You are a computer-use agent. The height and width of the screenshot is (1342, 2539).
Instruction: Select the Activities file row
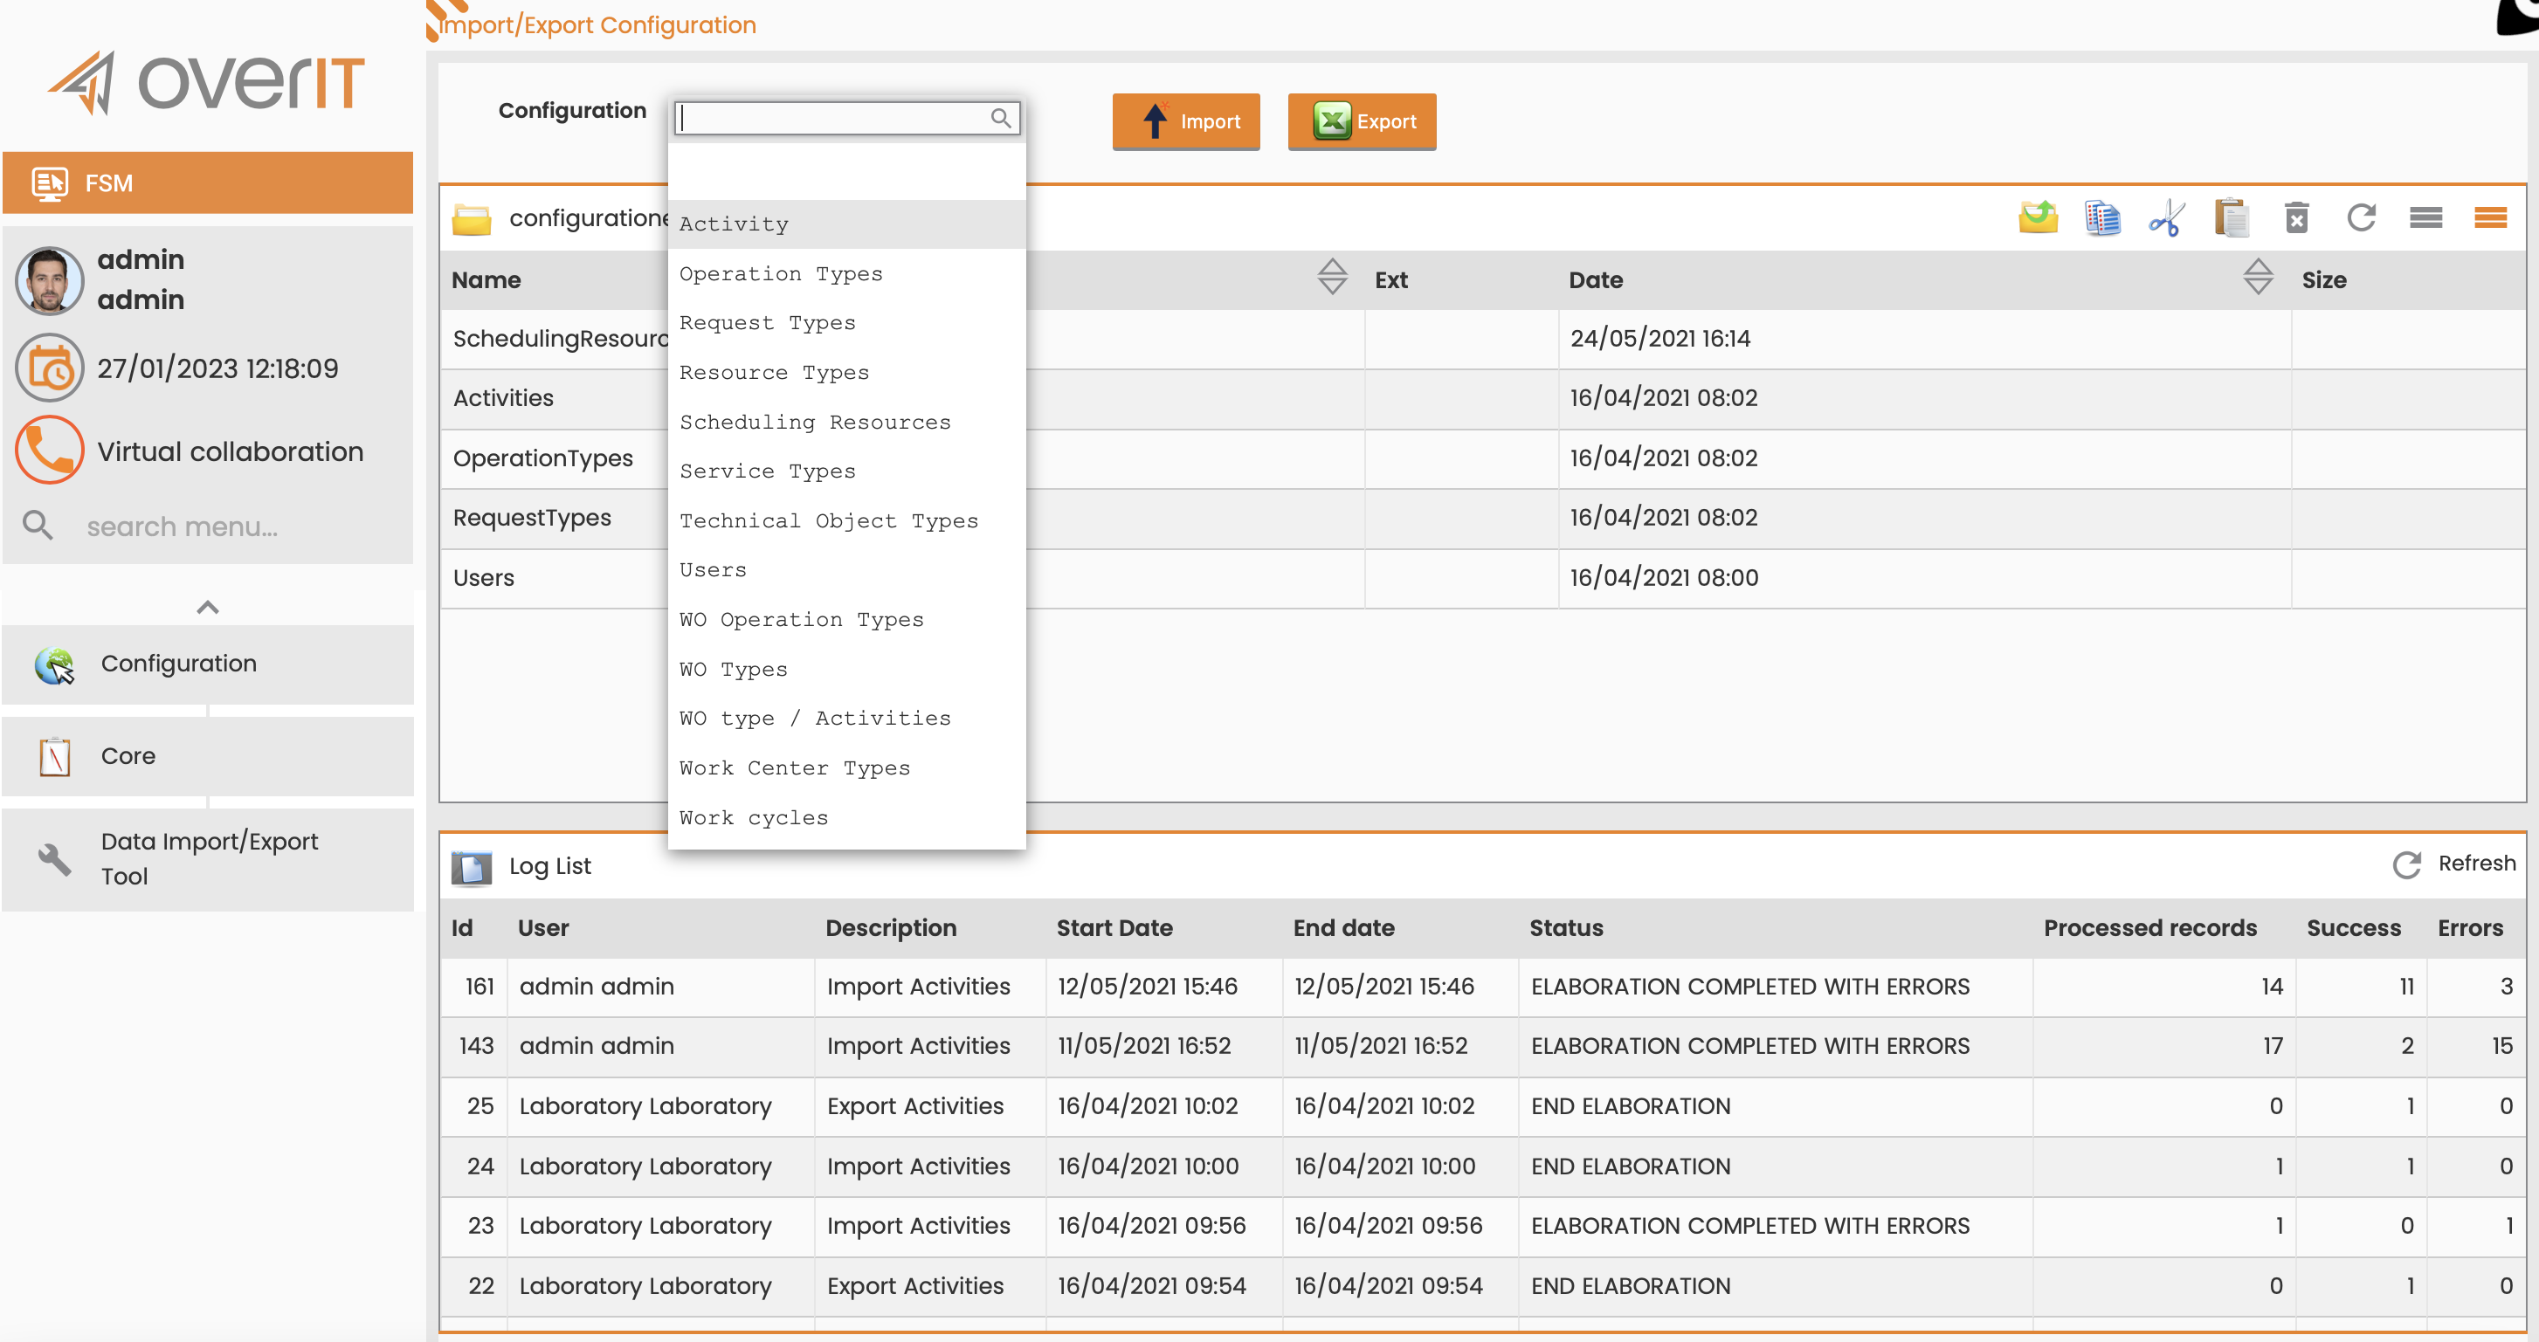tap(1482, 398)
